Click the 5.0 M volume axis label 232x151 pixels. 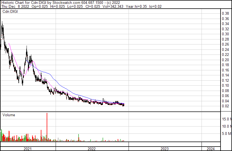point(226,133)
